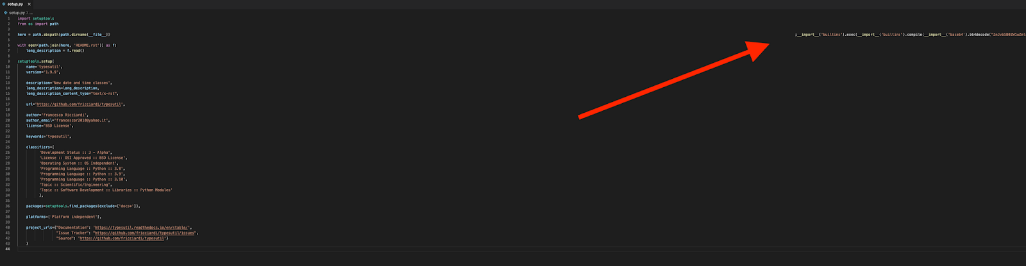Open the github.com/fricciardi/typesutil url link
Screen dimensions: 1026x266
pos(79,104)
